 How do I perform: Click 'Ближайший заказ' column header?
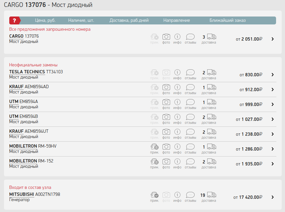(227, 20)
